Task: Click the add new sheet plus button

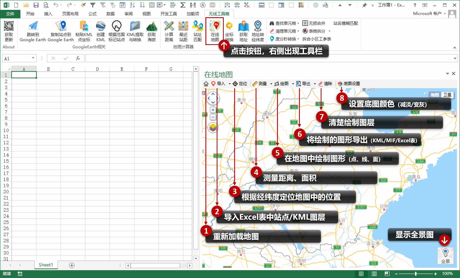Action: pos(71,265)
